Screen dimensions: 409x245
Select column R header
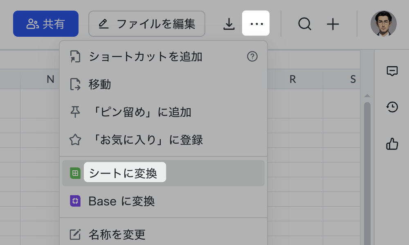[x=295, y=79]
